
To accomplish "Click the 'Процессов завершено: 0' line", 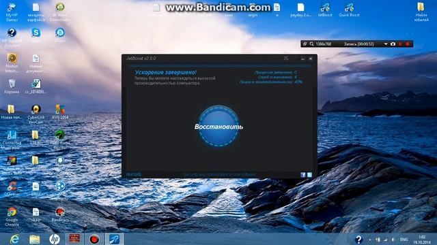I will tap(276, 72).
